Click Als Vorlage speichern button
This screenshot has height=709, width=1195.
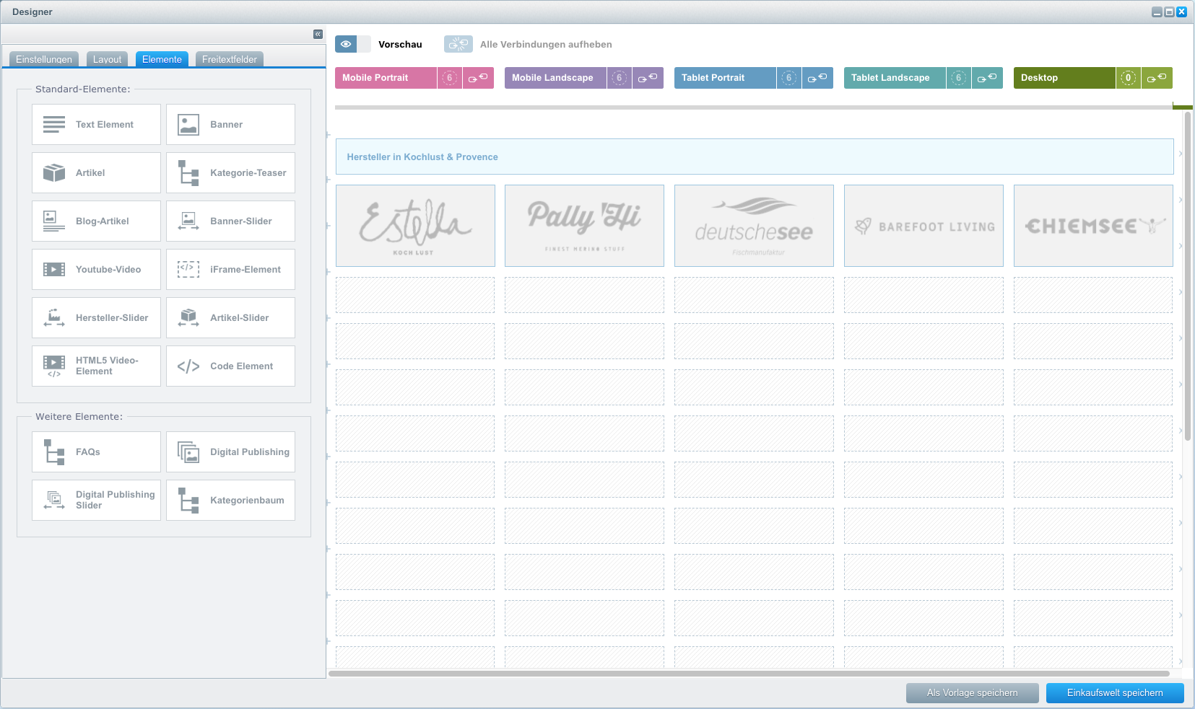coord(973,693)
